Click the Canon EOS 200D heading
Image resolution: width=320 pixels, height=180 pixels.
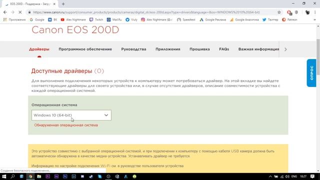[75, 30]
